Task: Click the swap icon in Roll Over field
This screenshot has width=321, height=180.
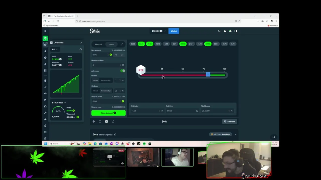Action: 197,111
